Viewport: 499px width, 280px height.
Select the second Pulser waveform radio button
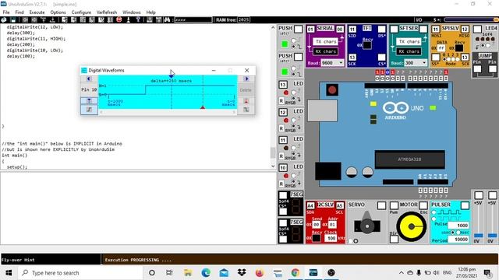(434, 219)
